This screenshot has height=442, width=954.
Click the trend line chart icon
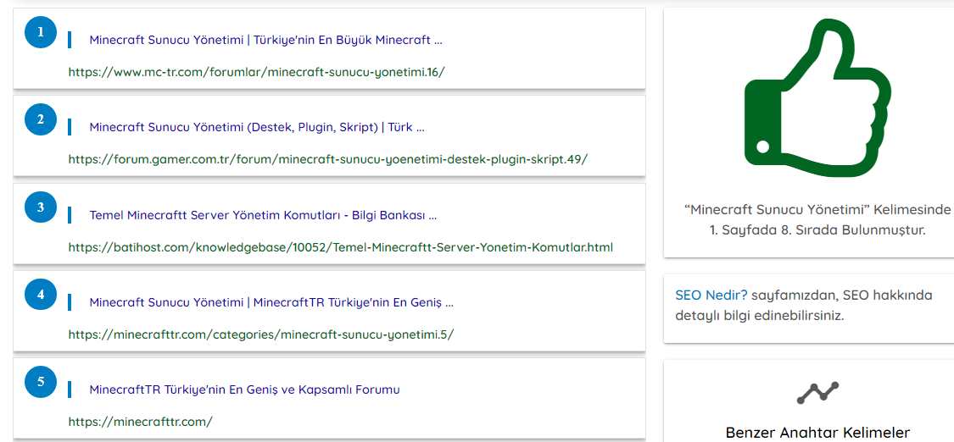point(817,393)
